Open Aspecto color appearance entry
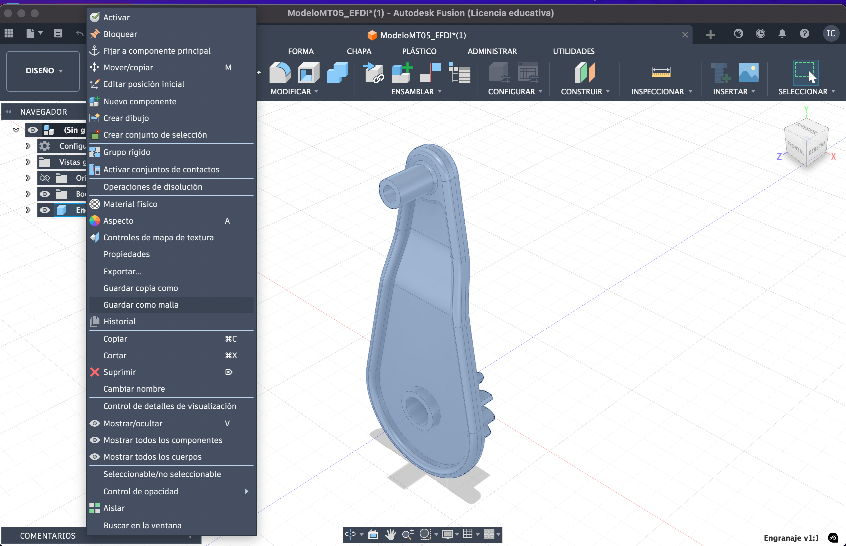Viewport: 846px width, 546px height. point(118,221)
